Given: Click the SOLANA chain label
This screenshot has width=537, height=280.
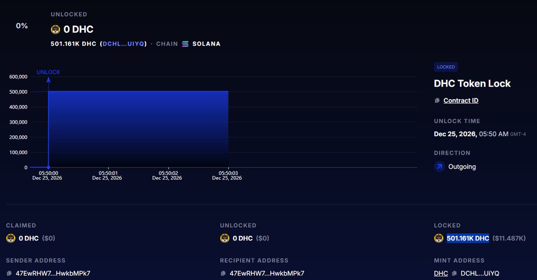Looking at the screenshot, I should pos(206,44).
